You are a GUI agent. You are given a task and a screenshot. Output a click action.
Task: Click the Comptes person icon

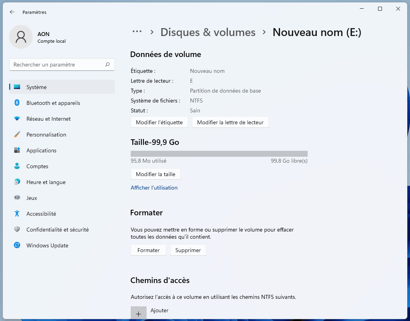[17, 166]
